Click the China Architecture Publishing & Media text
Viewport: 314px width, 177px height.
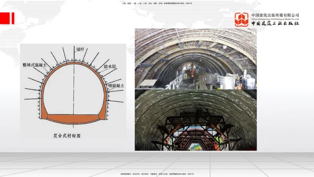(x=275, y=19)
